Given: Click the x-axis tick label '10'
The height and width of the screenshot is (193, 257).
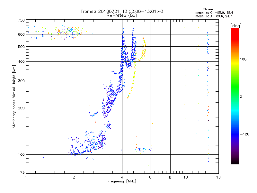Looking at the screenshot, I should [186, 177].
